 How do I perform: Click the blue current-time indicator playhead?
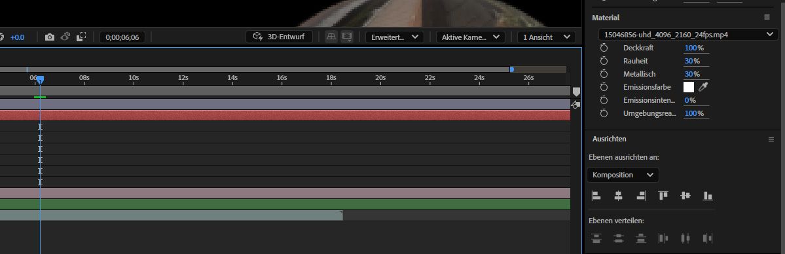tap(40, 80)
